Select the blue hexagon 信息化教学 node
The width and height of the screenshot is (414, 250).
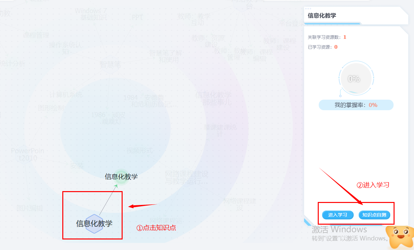(94, 224)
